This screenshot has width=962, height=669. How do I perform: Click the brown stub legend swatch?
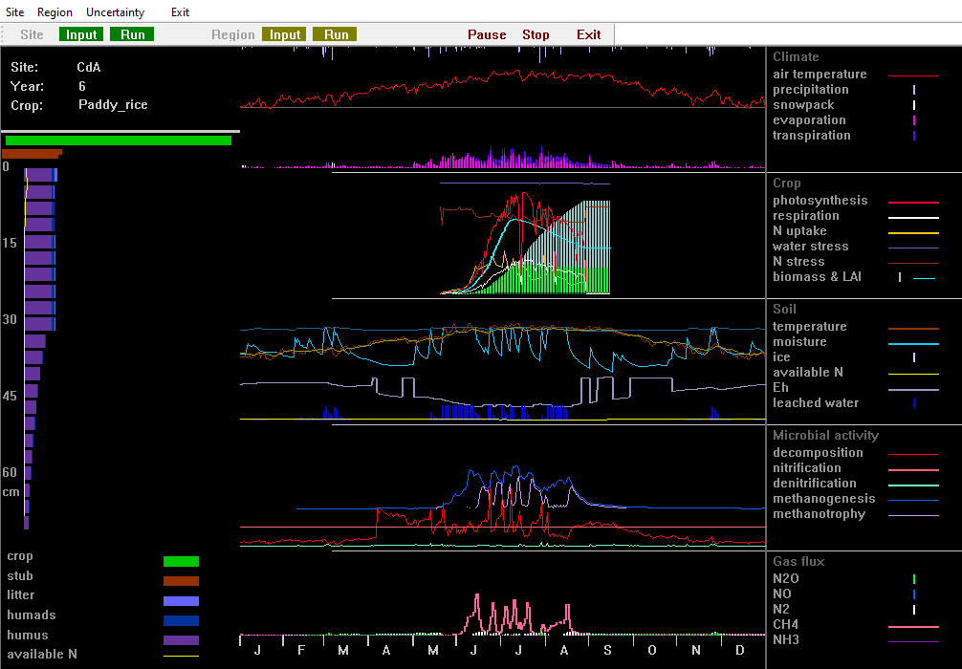pyautogui.click(x=181, y=581)
